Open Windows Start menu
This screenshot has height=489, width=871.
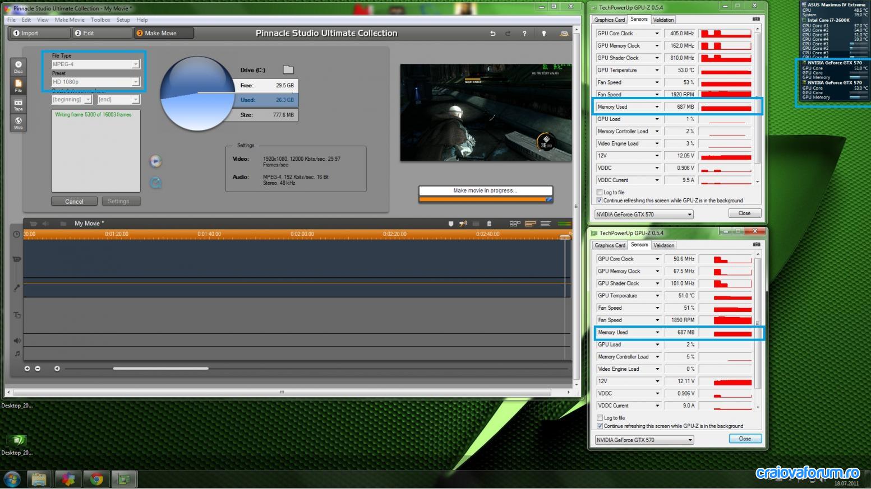pyautogui.click(x=12, y=479)
